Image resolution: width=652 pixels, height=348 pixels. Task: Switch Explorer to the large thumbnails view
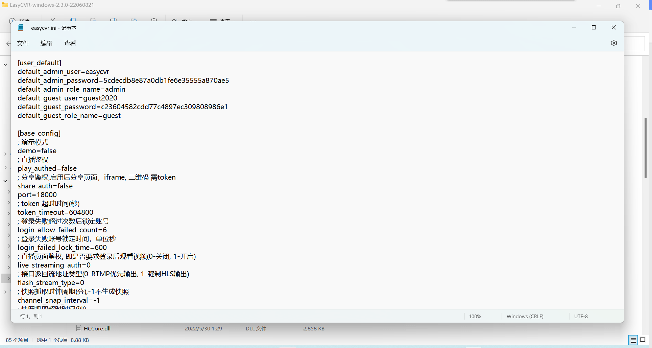pos(643,340)
